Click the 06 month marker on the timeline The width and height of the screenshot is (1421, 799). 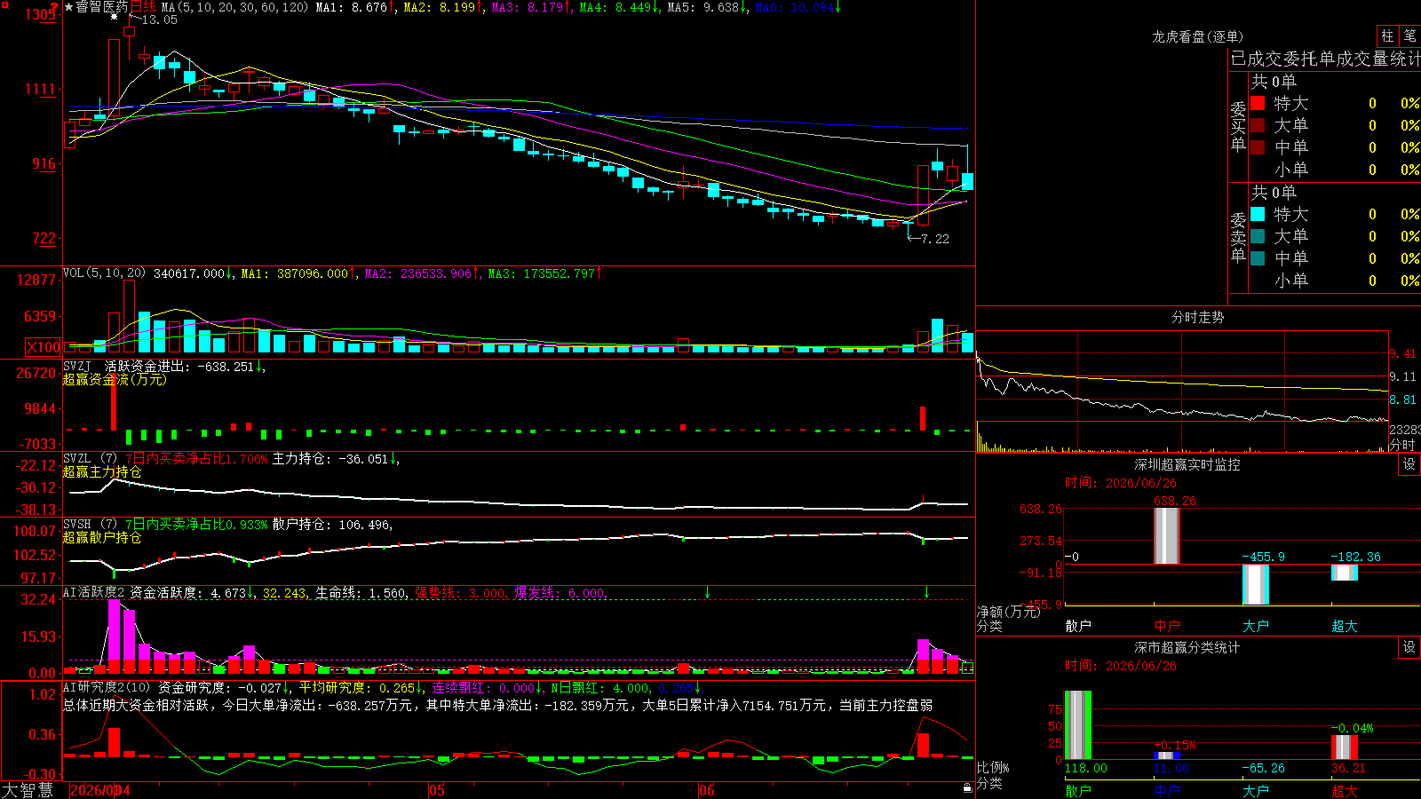[x=706, y=790]
